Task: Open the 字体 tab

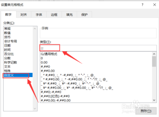Action: (39, 15)
